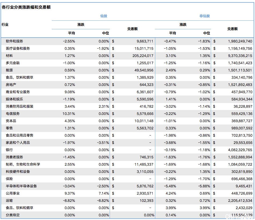The height and width of the screenshot is (220, 255).
Task: Click the 仙股 group header
Action: click(104, 16)
